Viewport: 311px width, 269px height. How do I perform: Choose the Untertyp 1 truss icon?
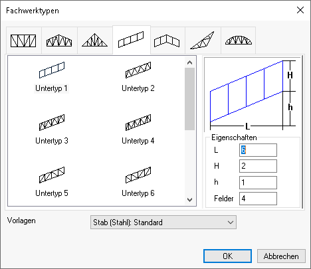point(52,70)
